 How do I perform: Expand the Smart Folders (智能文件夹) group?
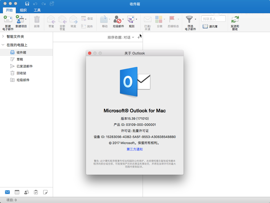3,37
